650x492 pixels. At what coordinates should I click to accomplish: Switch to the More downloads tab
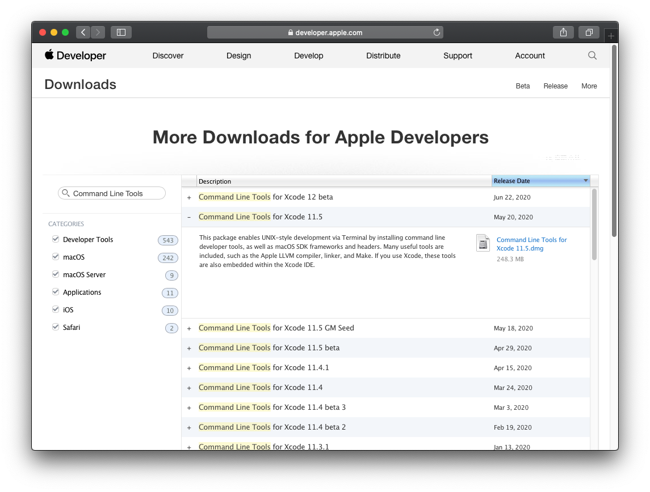tap(589, 86)
